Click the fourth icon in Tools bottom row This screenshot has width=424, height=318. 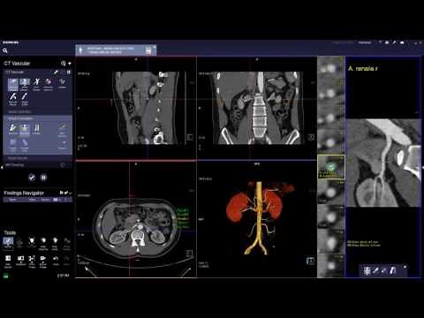point(43,261)
